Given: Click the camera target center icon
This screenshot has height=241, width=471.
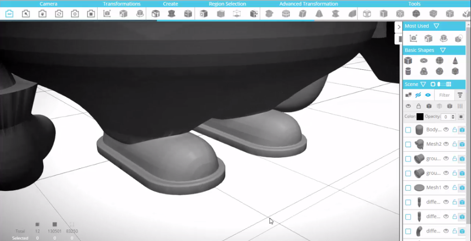Looking at the screenshot, I should point(75,14).
